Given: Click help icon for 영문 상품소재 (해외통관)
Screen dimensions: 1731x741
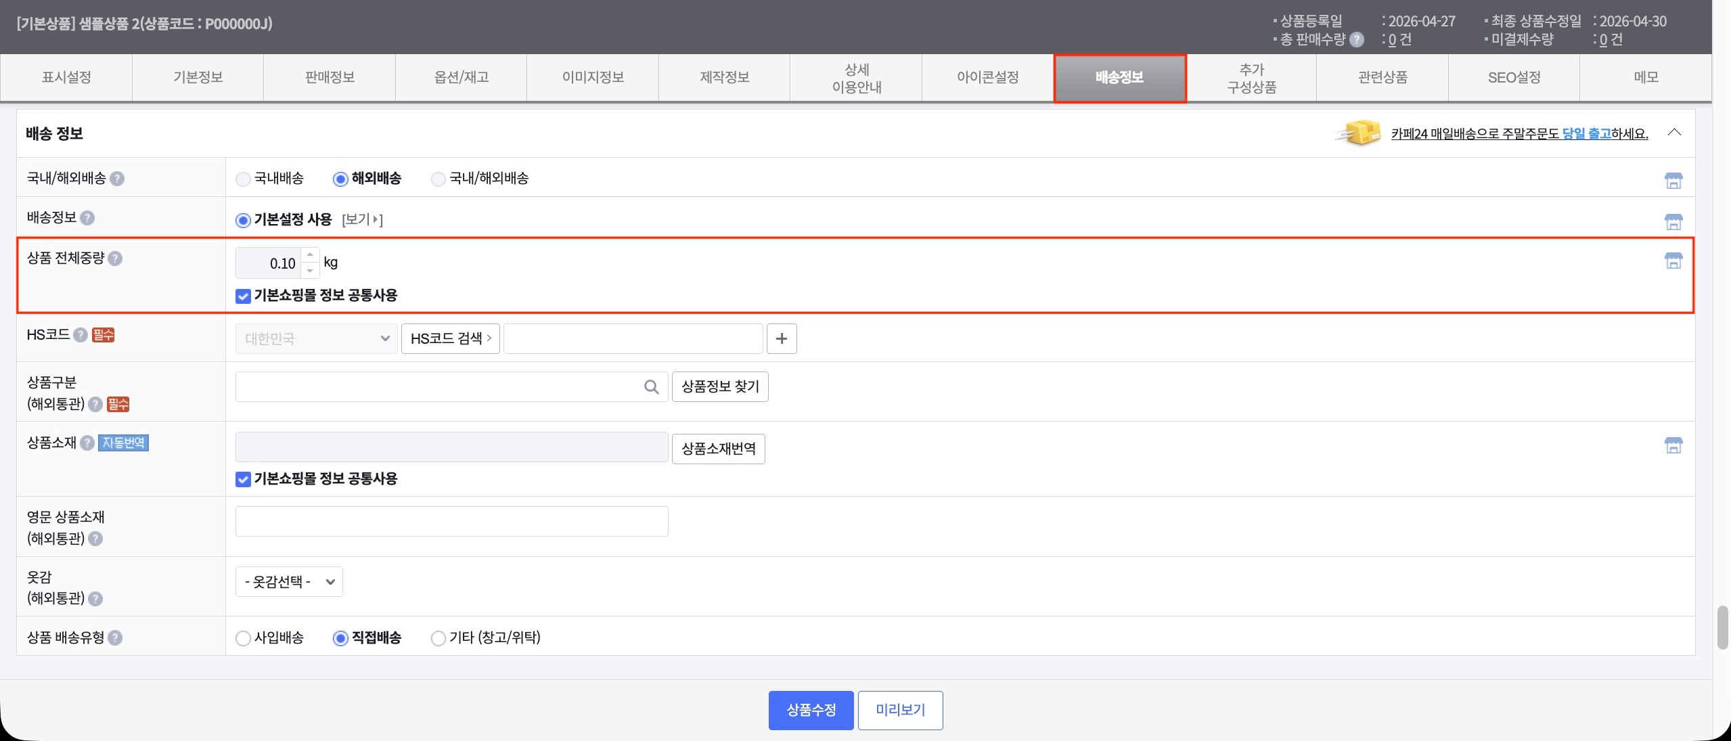Looking at the screenshot, I should pyautogui.click(x=95, y=539).
